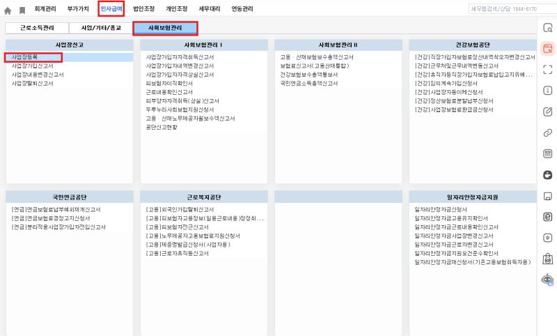Image resolution: width=557 pixels, height=336 pixels.
Task: Open [고용]노무제공자고용보험료지원신청서
Action: [x=193, y=236]
